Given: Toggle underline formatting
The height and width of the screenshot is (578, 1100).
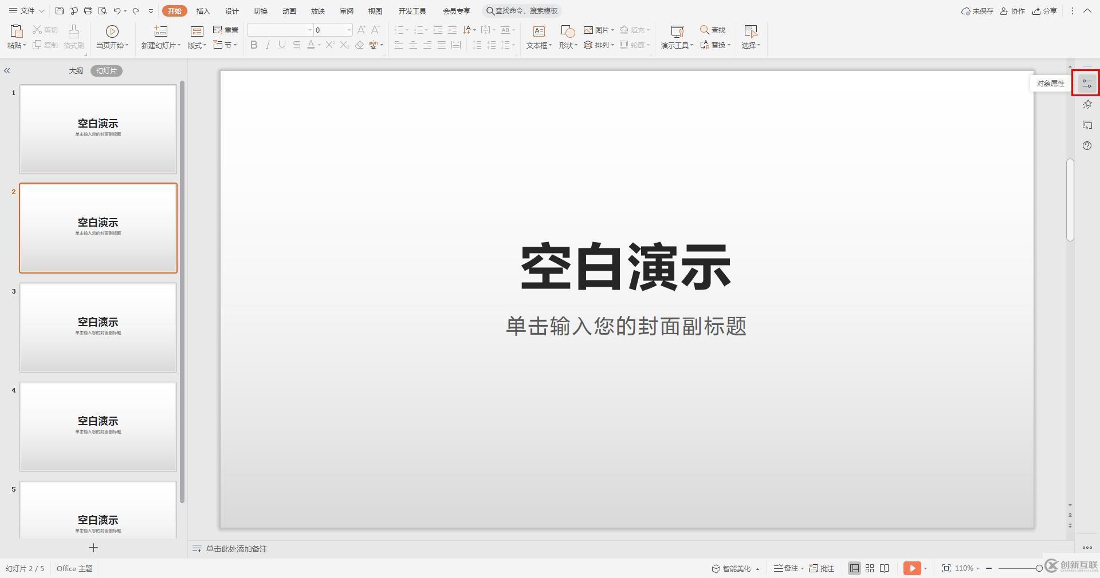Looking at the screenshot, I should 282,45.
